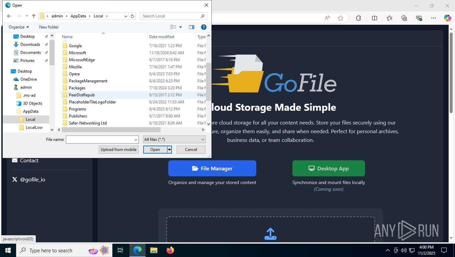Select the Opera folder
The width and height of the screenshot is (455, 257).
pyautogui.click(x=74, y=74)
